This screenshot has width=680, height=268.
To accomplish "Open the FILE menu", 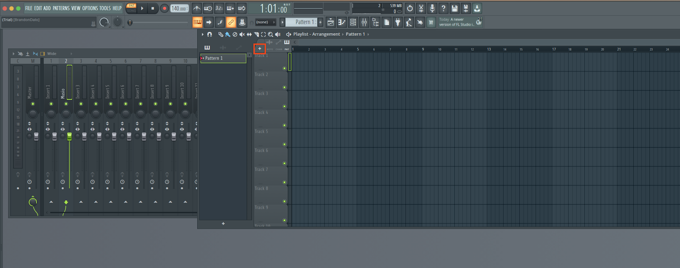I will [x=28, y=8].
